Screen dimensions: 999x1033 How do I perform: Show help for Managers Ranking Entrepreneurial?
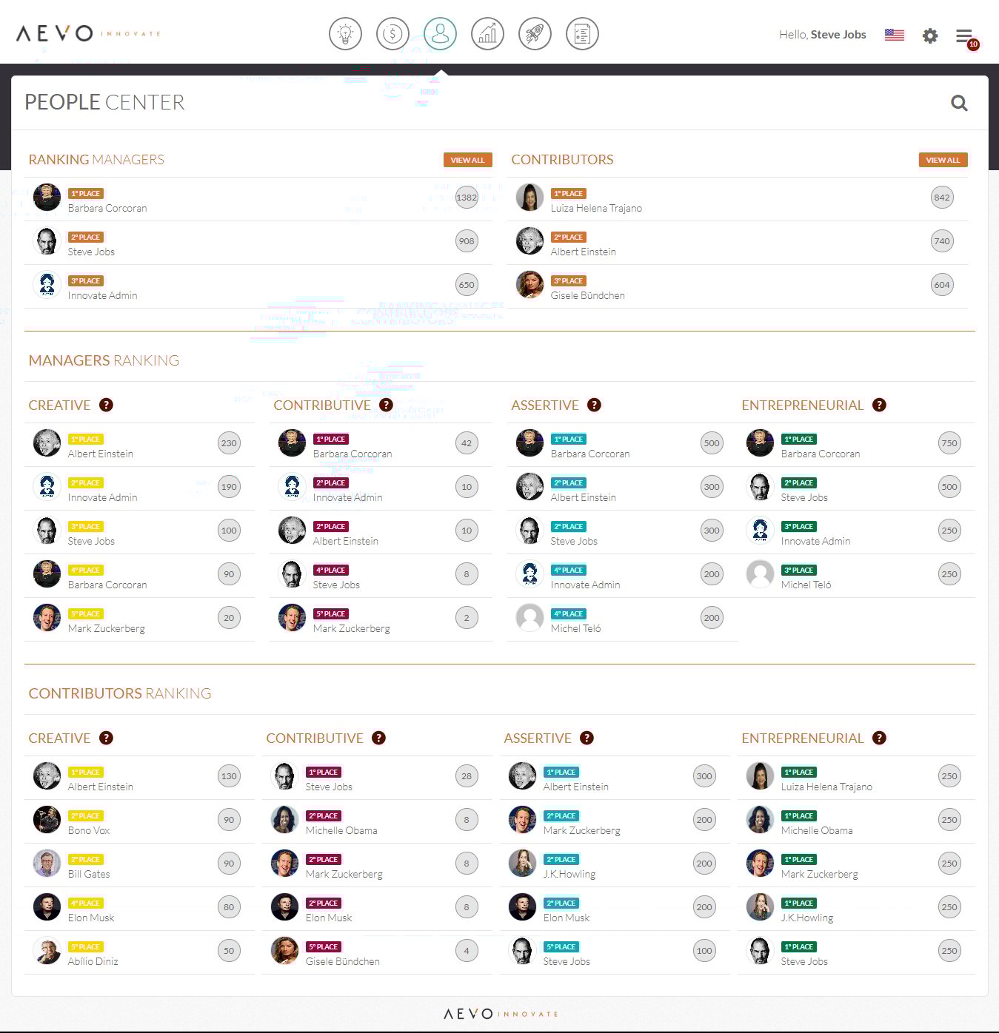click(879, 405)
